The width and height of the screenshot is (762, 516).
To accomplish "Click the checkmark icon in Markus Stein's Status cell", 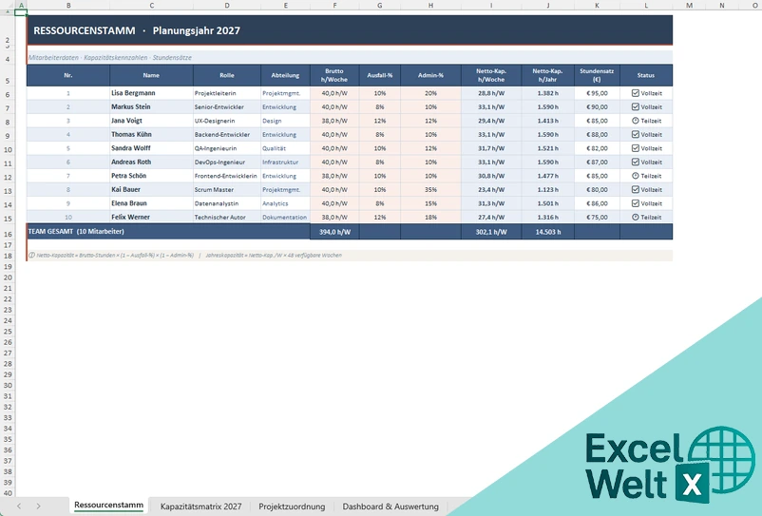I will (636, 106).
